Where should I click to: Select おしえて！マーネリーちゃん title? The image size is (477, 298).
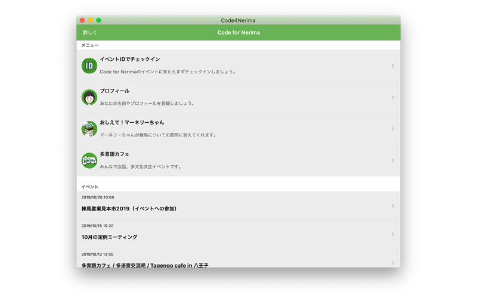tap(132, 123)
